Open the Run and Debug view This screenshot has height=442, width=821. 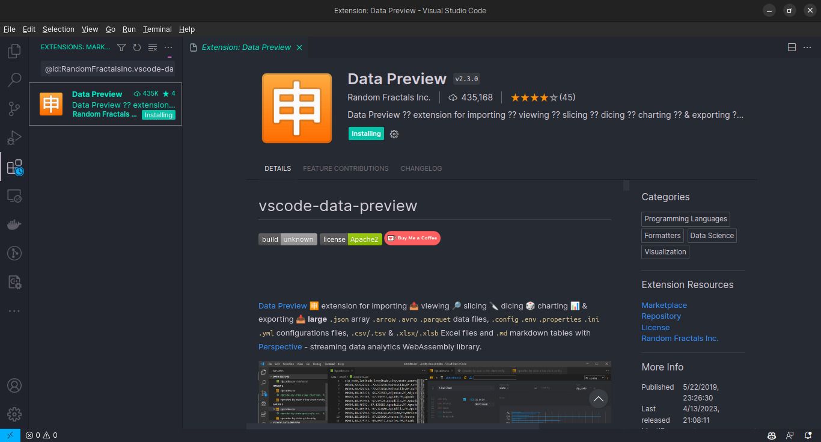(x=14, y=137)
